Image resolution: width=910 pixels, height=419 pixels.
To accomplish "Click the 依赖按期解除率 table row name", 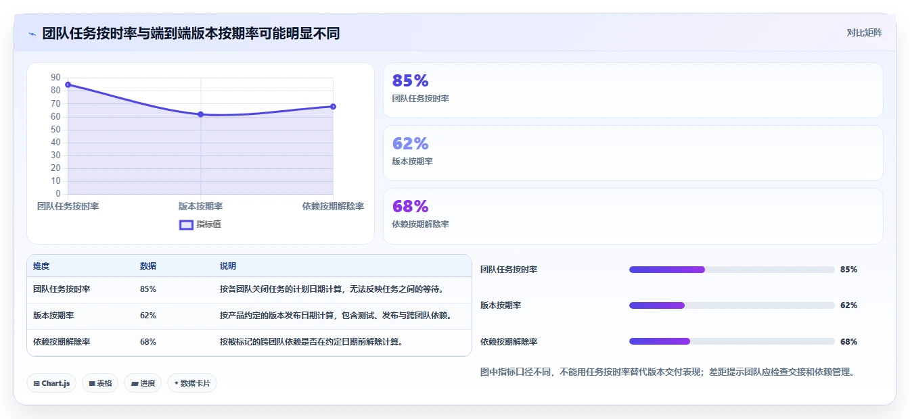I will 62,342.
